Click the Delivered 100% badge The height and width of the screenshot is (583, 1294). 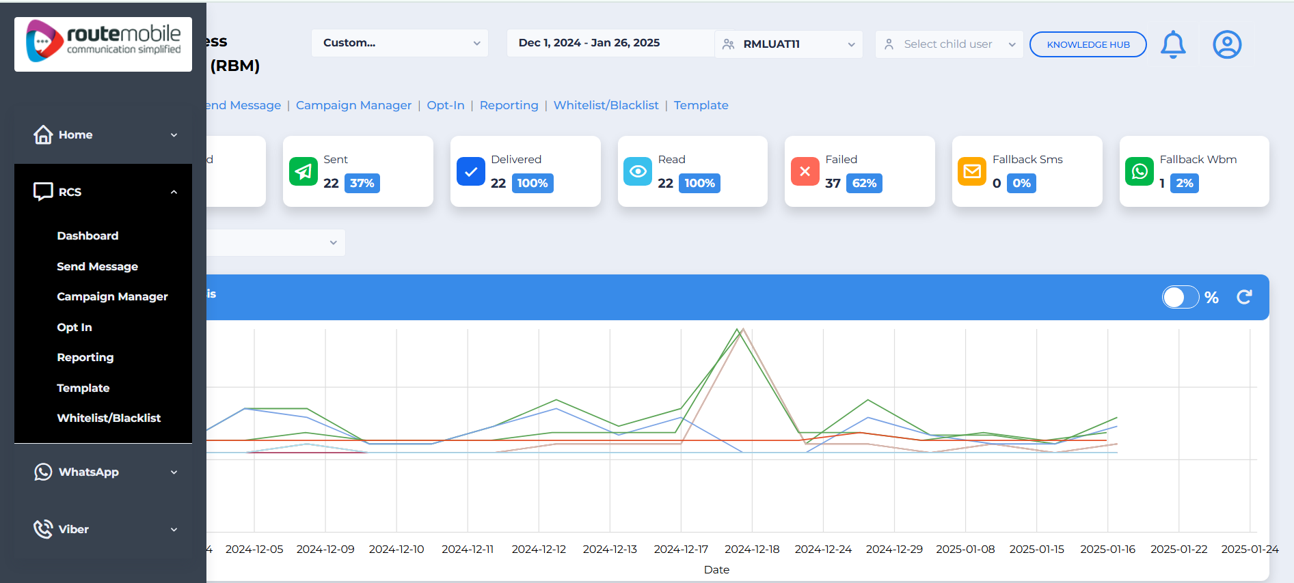(x=533, y=183)
